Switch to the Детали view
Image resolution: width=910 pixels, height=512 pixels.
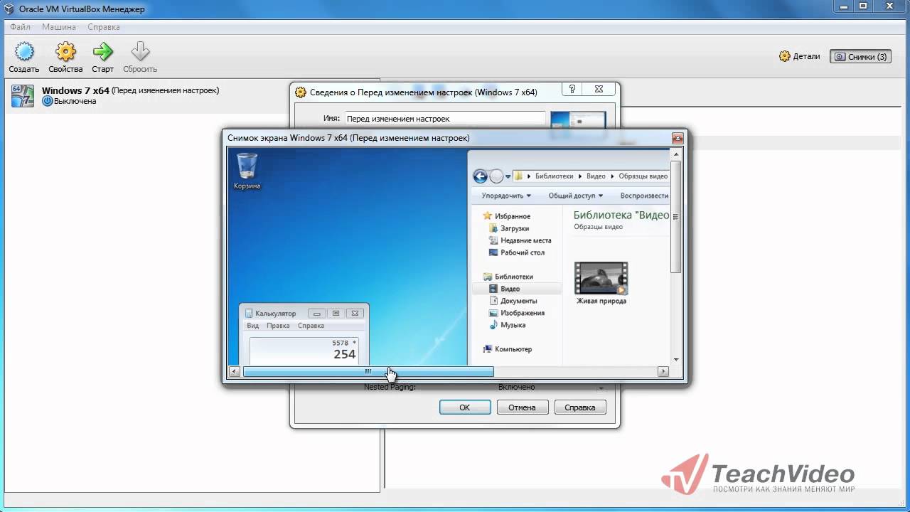coord(800,56)
